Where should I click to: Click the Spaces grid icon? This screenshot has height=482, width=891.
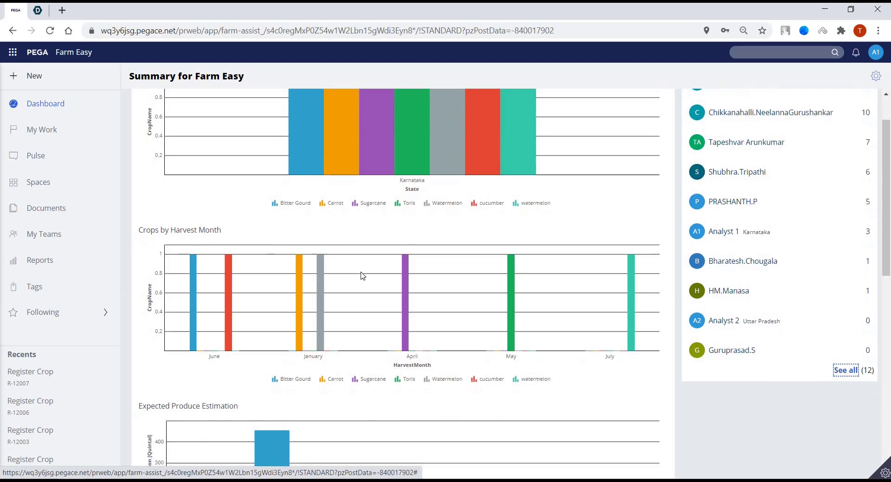point(13,182)
